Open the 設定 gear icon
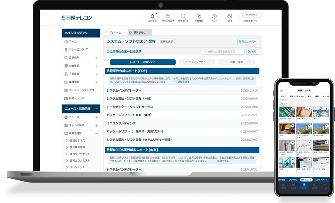335x203 pixels. click(x=230, y=16)
